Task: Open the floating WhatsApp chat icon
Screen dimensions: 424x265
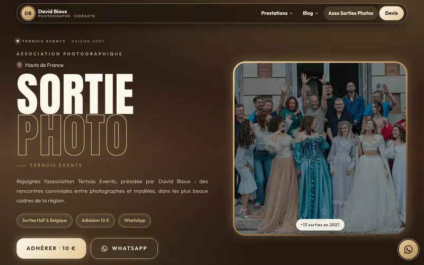Action: click(x=408, y=249)
